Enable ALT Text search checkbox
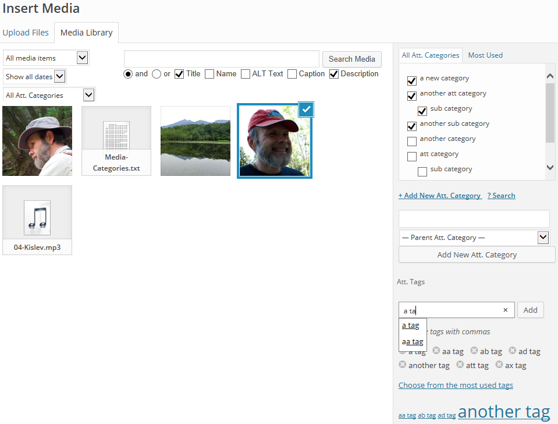The width and height of the screenshot is (558, 424). pos(245,74)
